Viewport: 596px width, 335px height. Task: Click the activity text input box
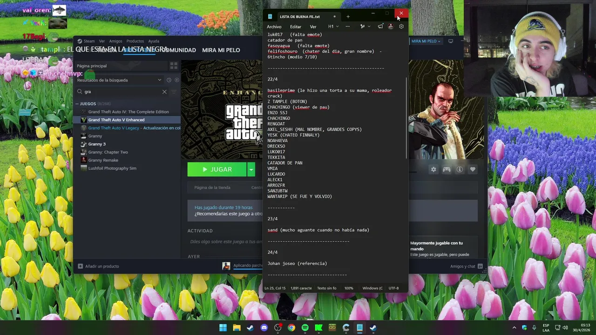coord(225,242)
